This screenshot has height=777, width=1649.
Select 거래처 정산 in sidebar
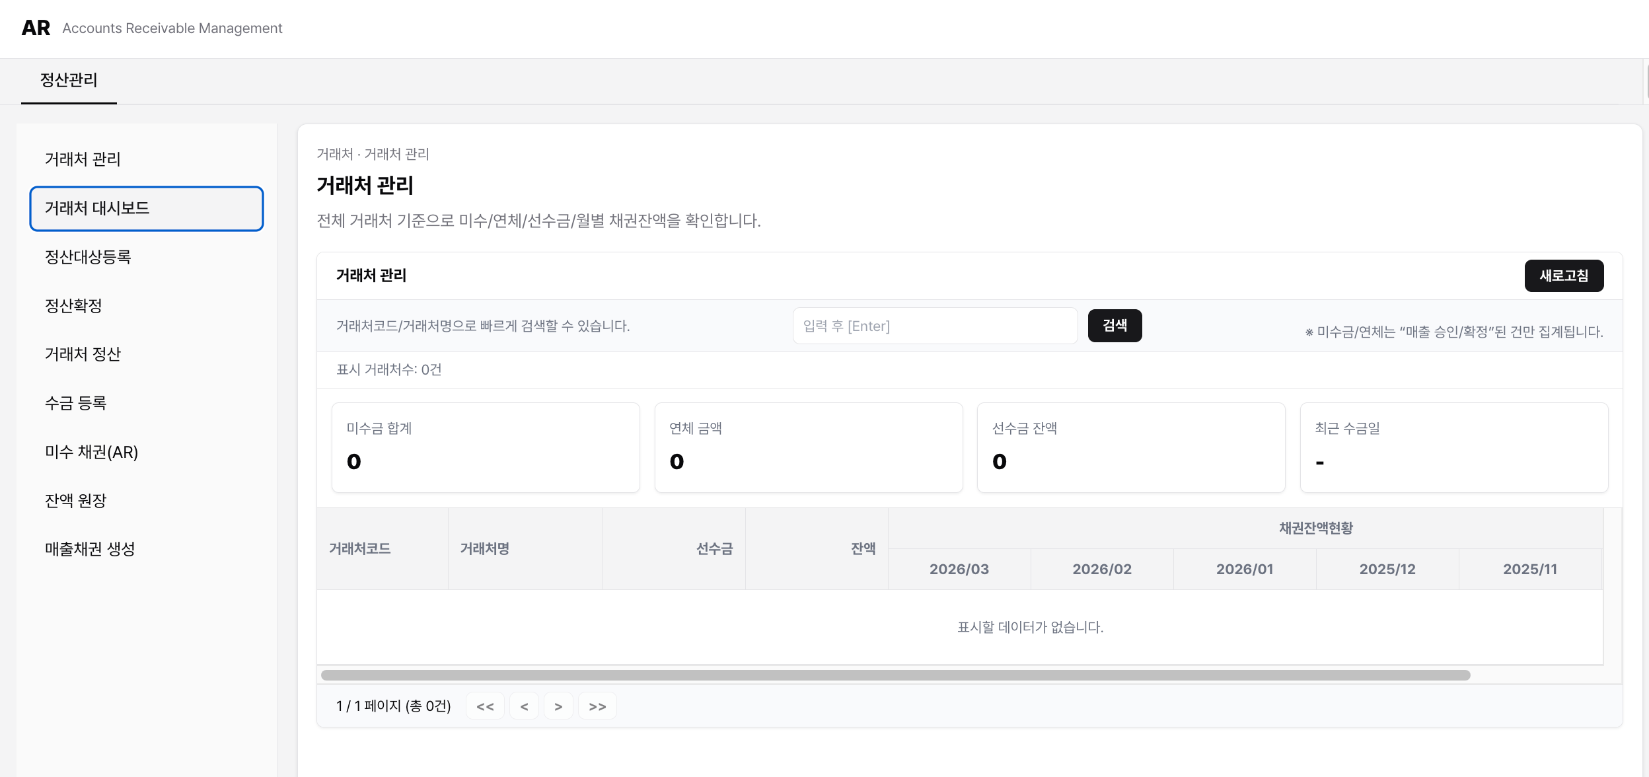coord(83,354)
